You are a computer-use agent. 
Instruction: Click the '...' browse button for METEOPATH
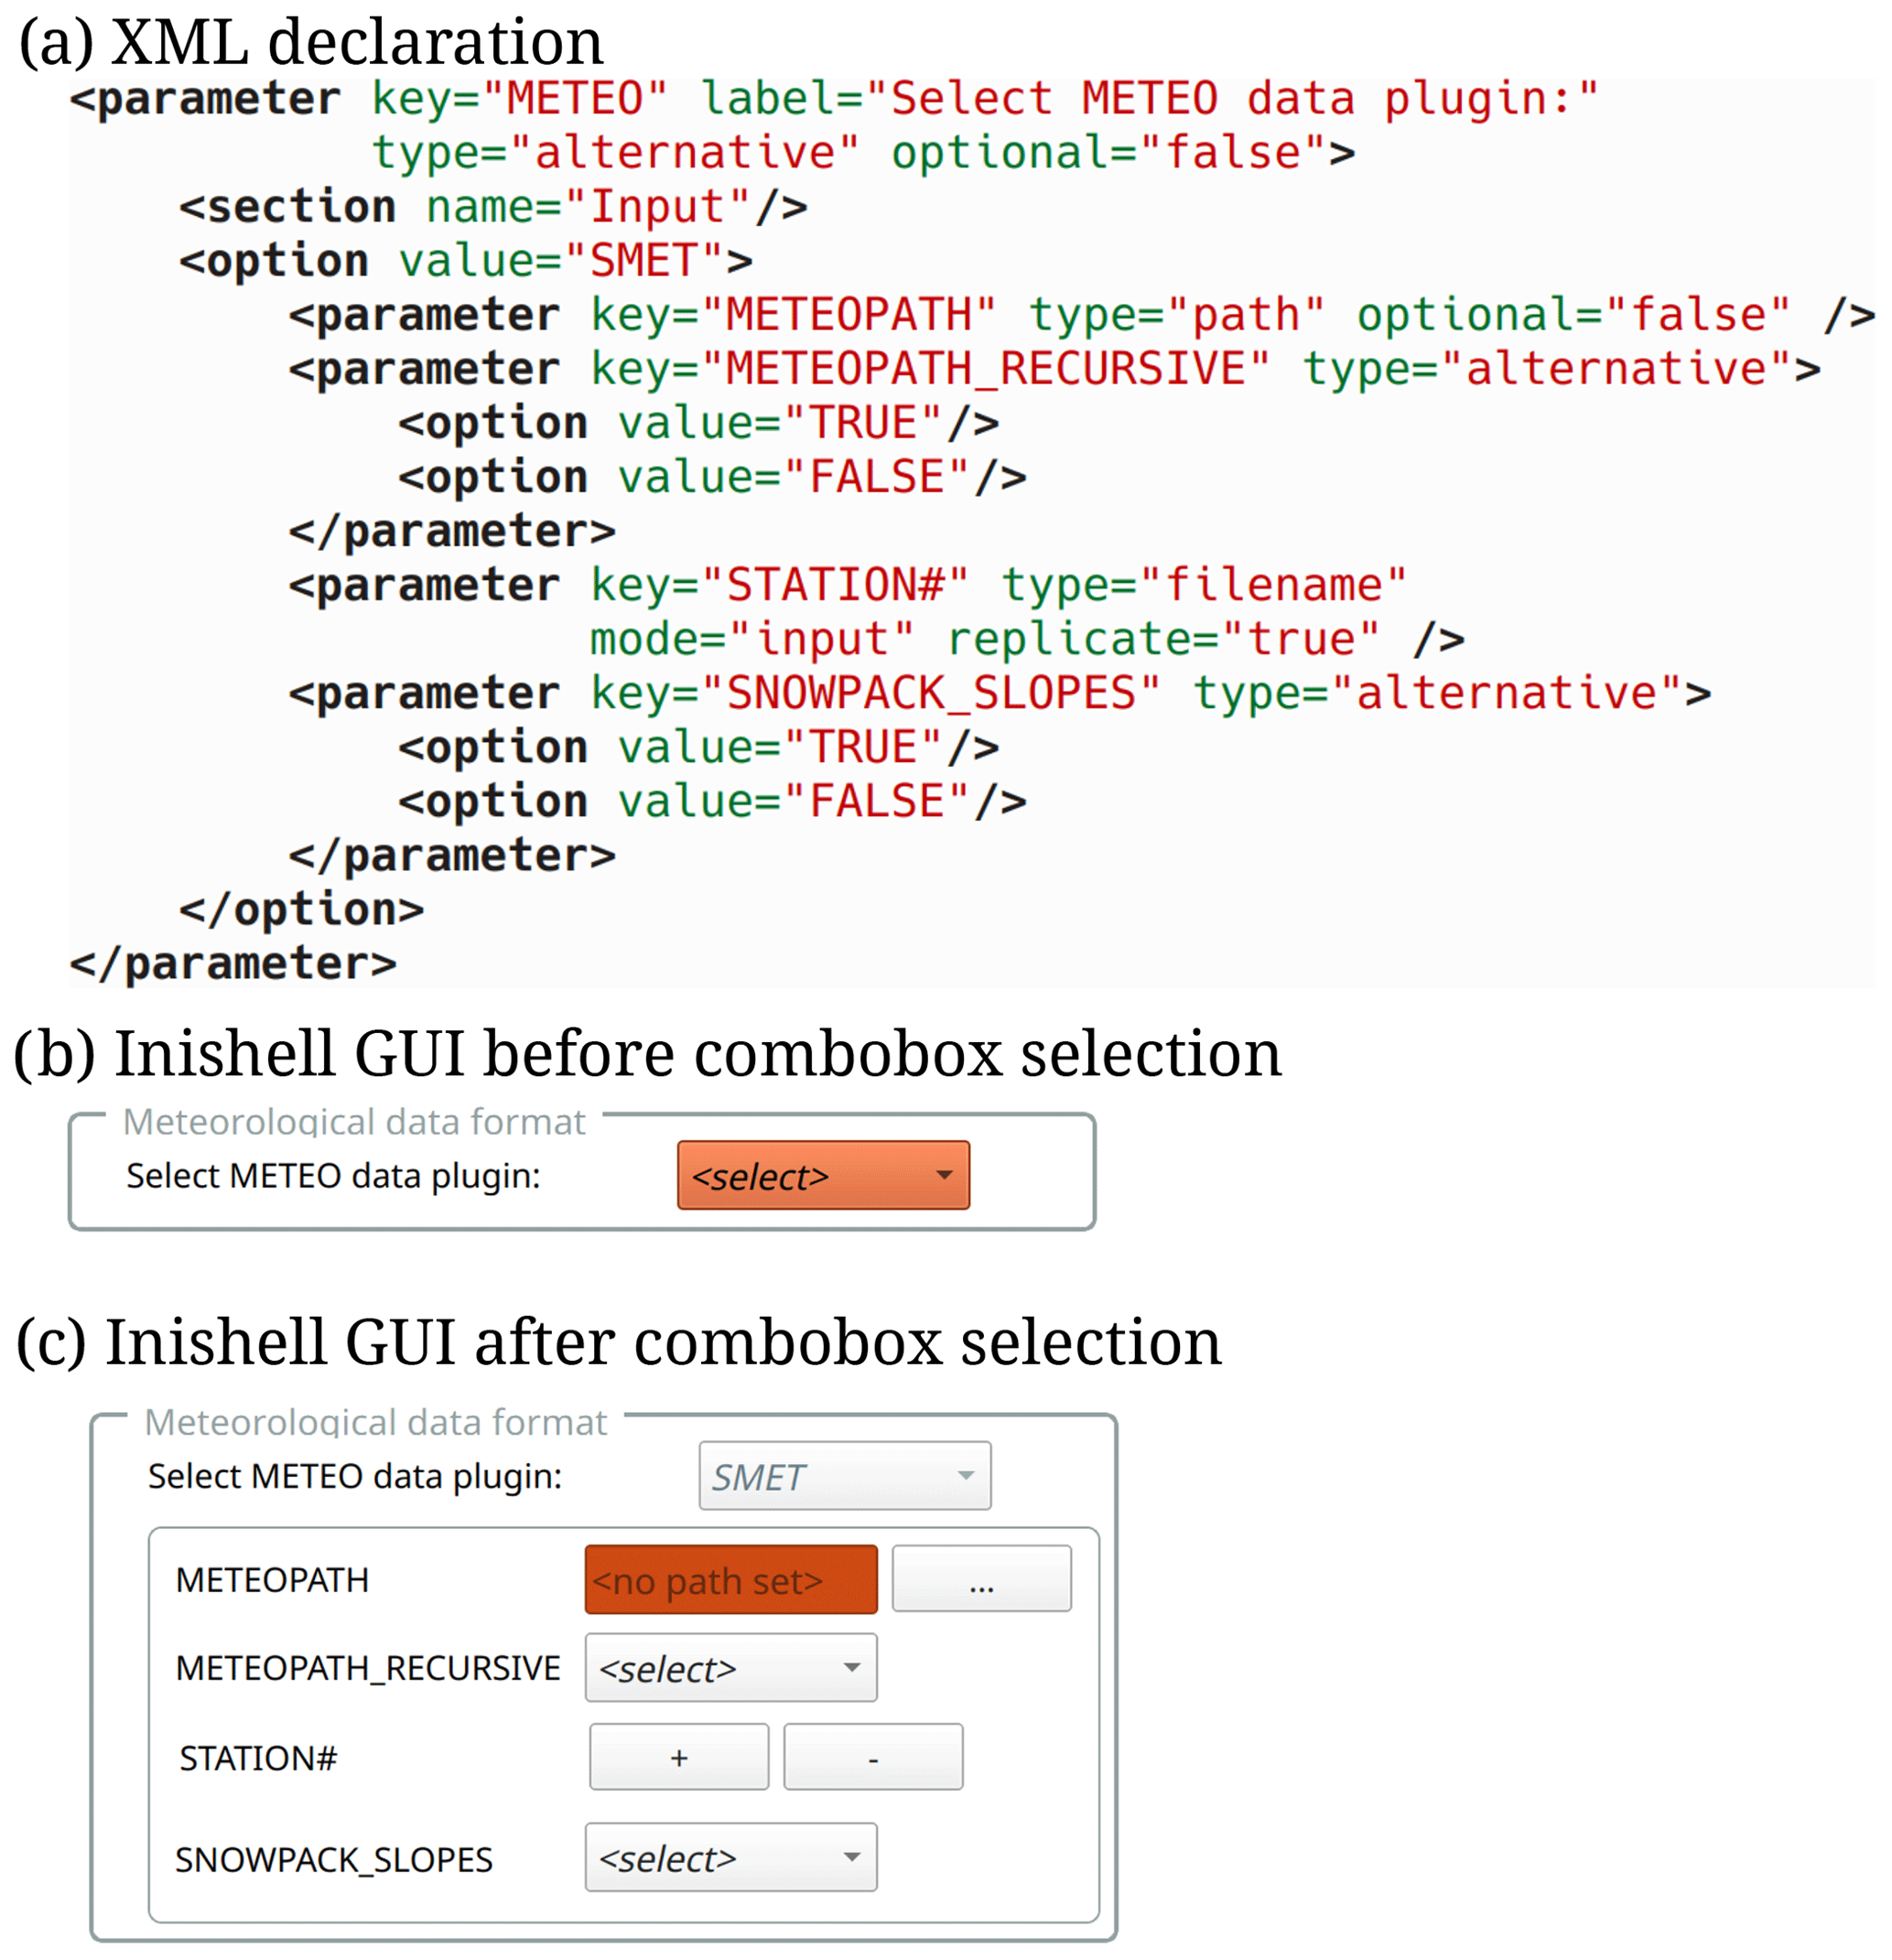point(980,1579)
